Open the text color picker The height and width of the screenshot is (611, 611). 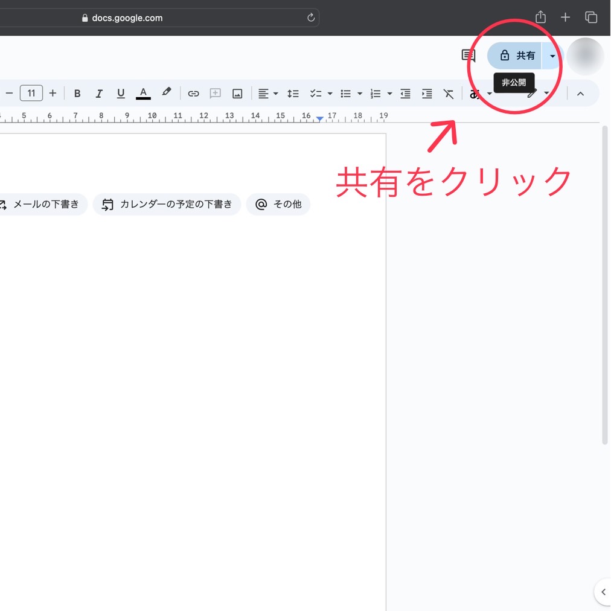point(143,94)
